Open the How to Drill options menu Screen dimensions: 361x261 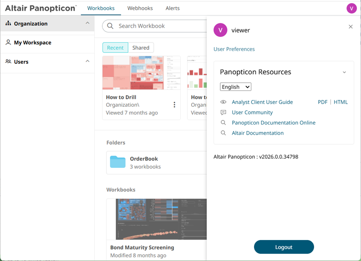(174, 105)
